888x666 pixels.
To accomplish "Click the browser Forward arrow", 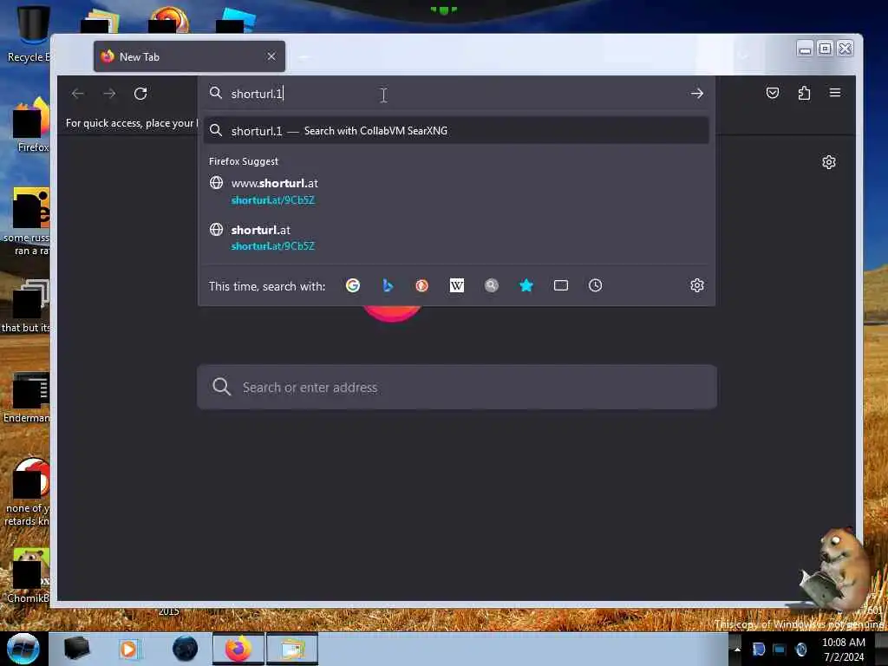I will click(109, 94).
